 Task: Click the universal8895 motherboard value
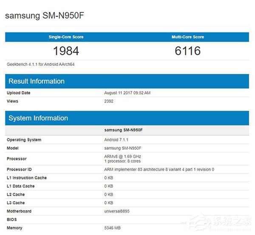[117, 211]
